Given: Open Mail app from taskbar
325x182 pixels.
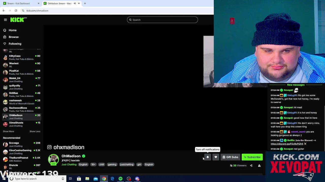Looking at the screenshot, I should click(95, 179).
